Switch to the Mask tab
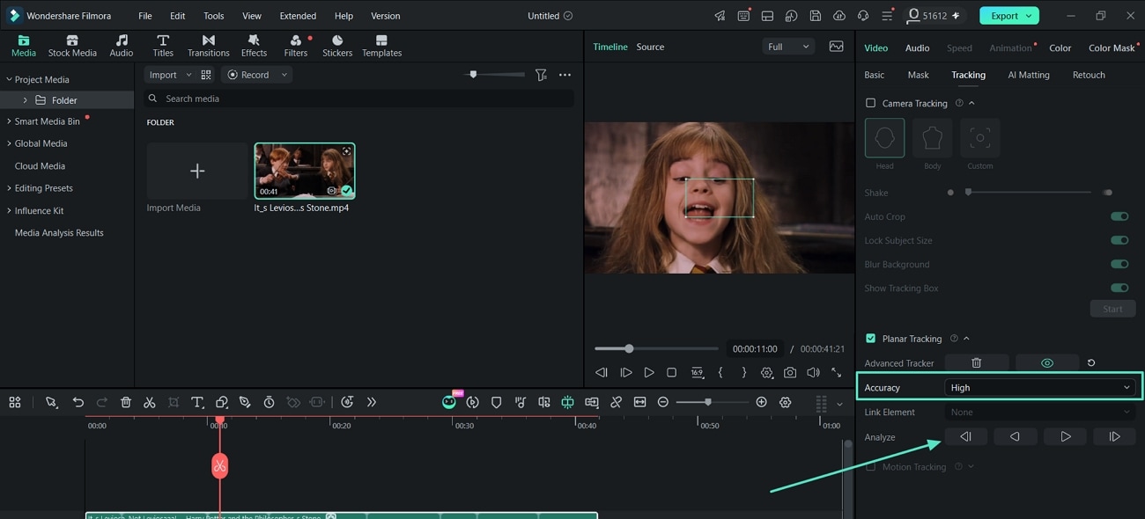This screenshot has height=519, width=1145. [918, 75]
